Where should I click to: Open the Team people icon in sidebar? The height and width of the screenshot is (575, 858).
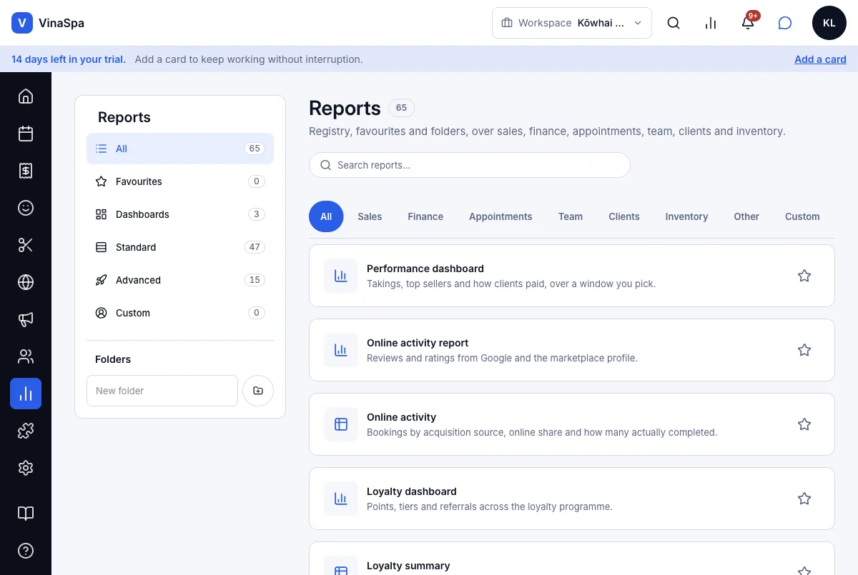(x=26, y=356)
